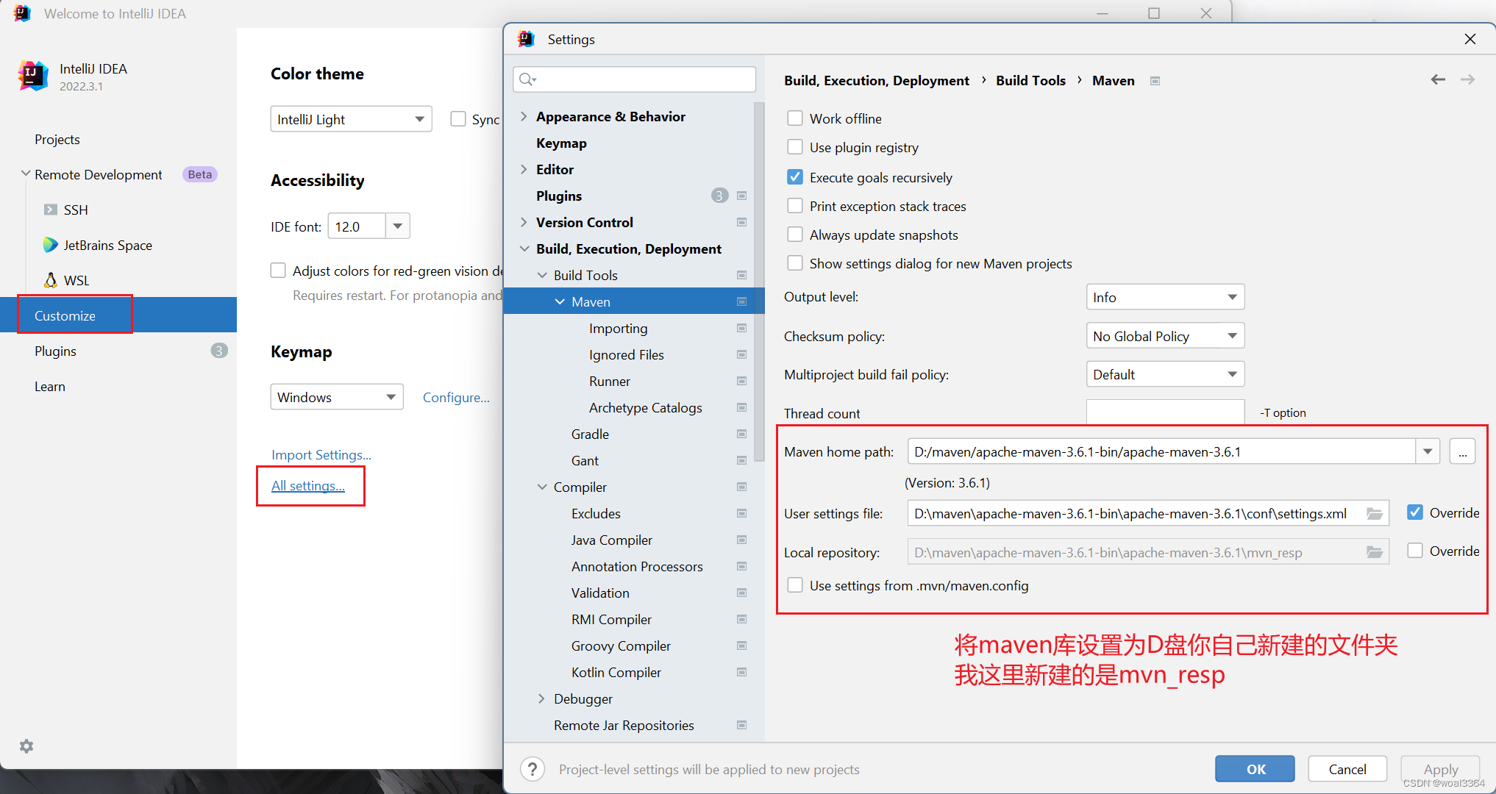The width and height of the screenshot is (1496, 794).
Task: Click the JetBrains Space icon
Action: [x=50, y=245]
